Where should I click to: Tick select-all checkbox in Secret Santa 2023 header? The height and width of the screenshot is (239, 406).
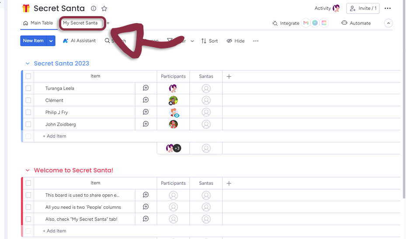click(28, 76)
